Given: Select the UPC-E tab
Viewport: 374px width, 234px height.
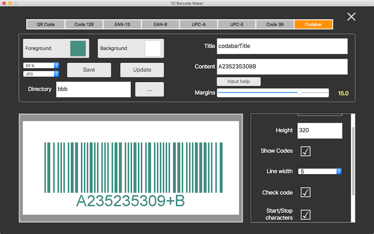Looking at the screenshot, I should click(x=237, y=24).
